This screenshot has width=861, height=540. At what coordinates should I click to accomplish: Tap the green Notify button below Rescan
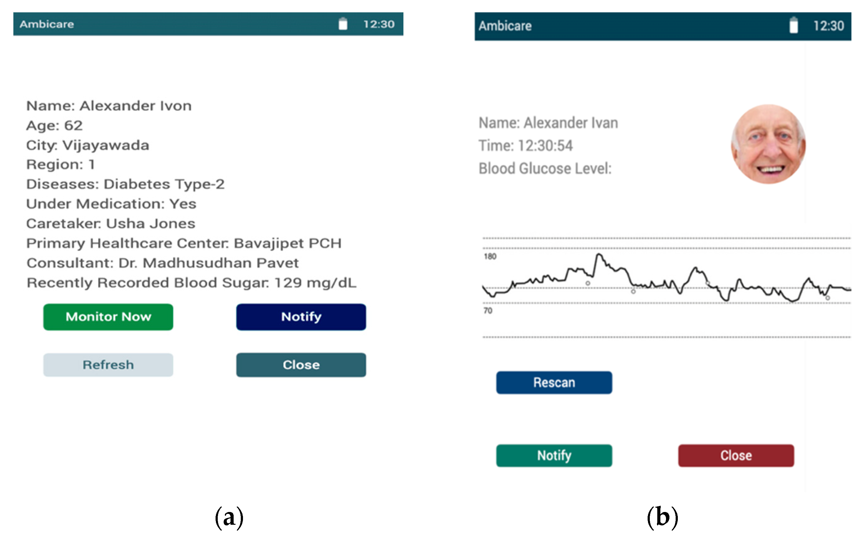(554, 455)
